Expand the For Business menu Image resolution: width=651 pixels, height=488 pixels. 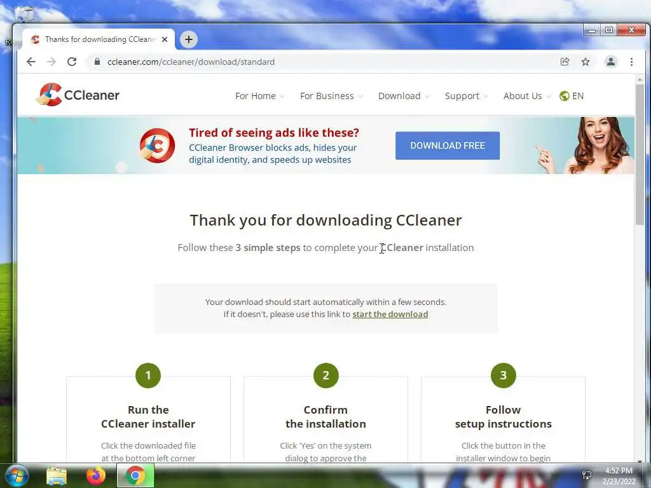pyautogui.click(x=331, y=96)
